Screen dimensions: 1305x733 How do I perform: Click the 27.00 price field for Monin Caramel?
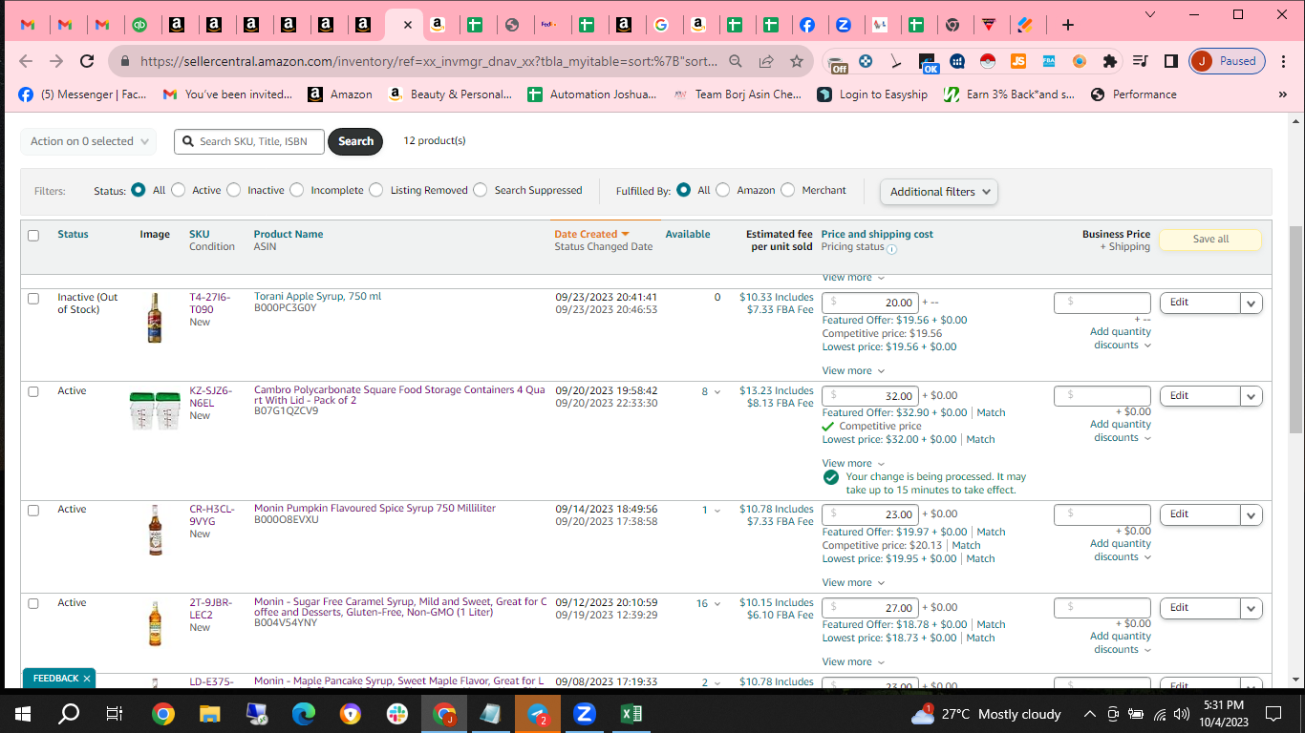[870, 608]
